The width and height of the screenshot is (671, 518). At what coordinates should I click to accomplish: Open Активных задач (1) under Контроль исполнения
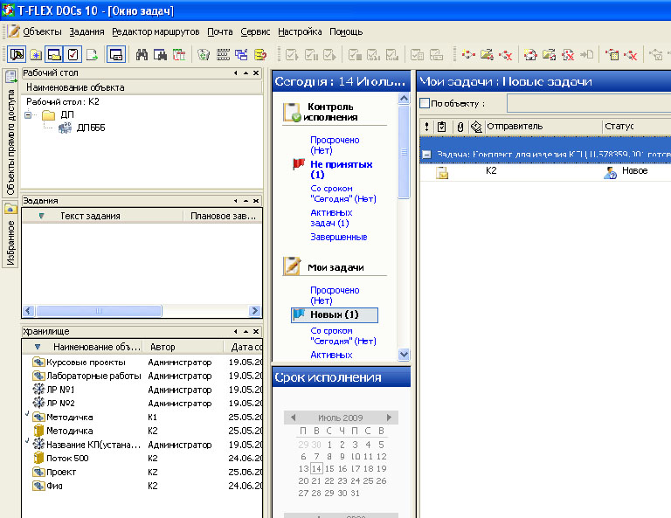click(x=331, y=218)
